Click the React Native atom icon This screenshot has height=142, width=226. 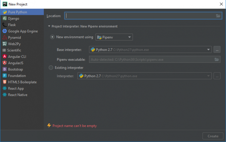click(x=5, y=95)
